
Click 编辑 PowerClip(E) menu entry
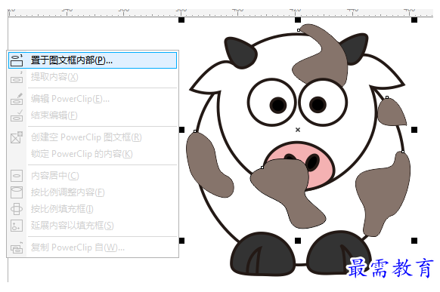[92, 99]
